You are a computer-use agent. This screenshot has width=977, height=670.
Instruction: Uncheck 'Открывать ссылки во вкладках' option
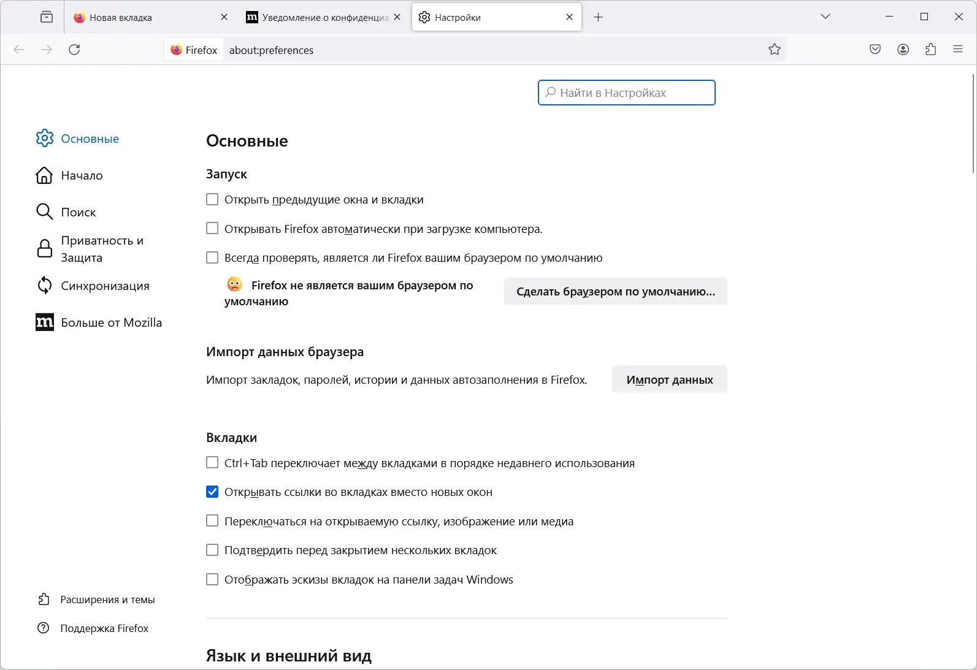[212, 492]
